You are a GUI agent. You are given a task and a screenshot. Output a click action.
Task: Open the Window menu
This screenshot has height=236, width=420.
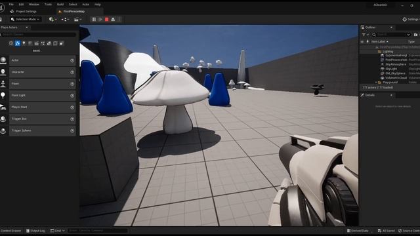tap(34, 5)
